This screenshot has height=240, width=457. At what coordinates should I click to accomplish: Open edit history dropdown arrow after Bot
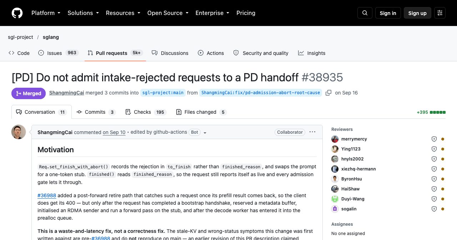tap(205, 133)
